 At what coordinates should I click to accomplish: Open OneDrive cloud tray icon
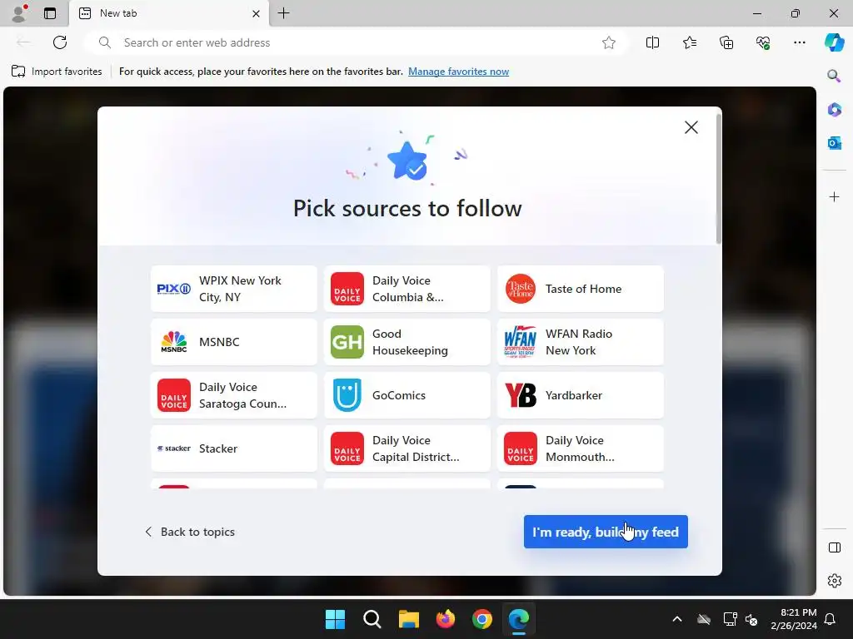(703, 619)
